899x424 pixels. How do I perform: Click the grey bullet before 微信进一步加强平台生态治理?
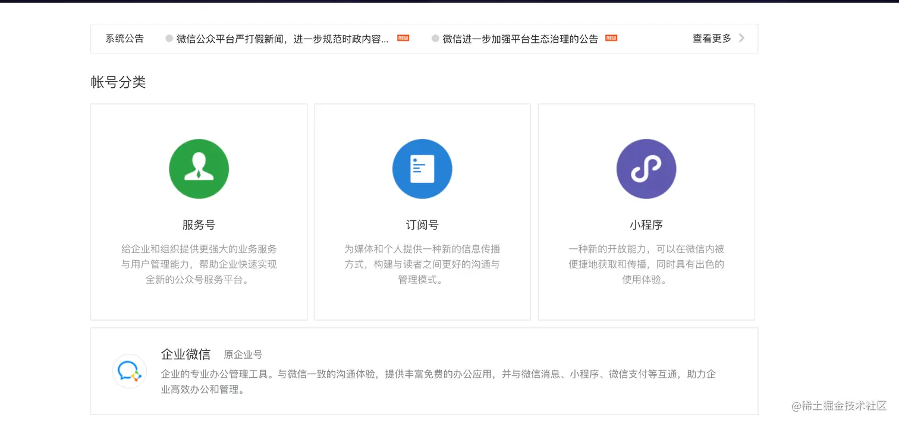[x=435, y=39]
